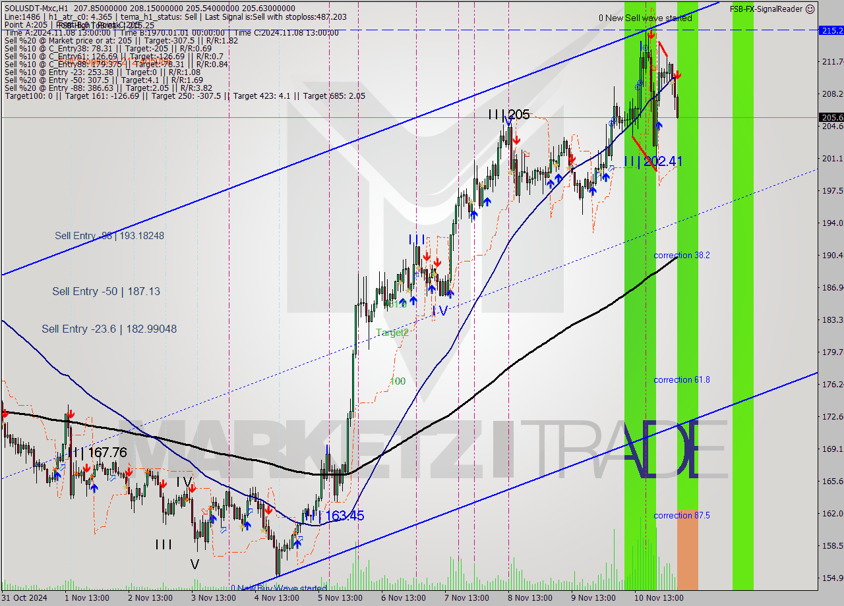Click the green 'Target2' label

[392, 333]
